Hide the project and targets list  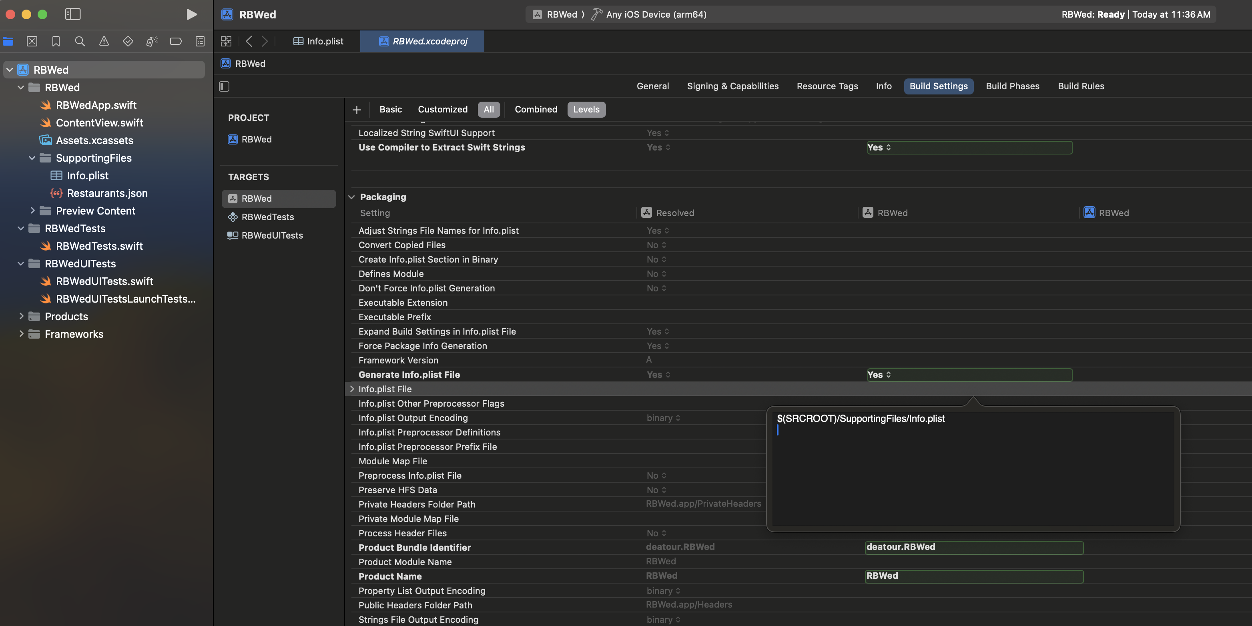click(224, 86)
